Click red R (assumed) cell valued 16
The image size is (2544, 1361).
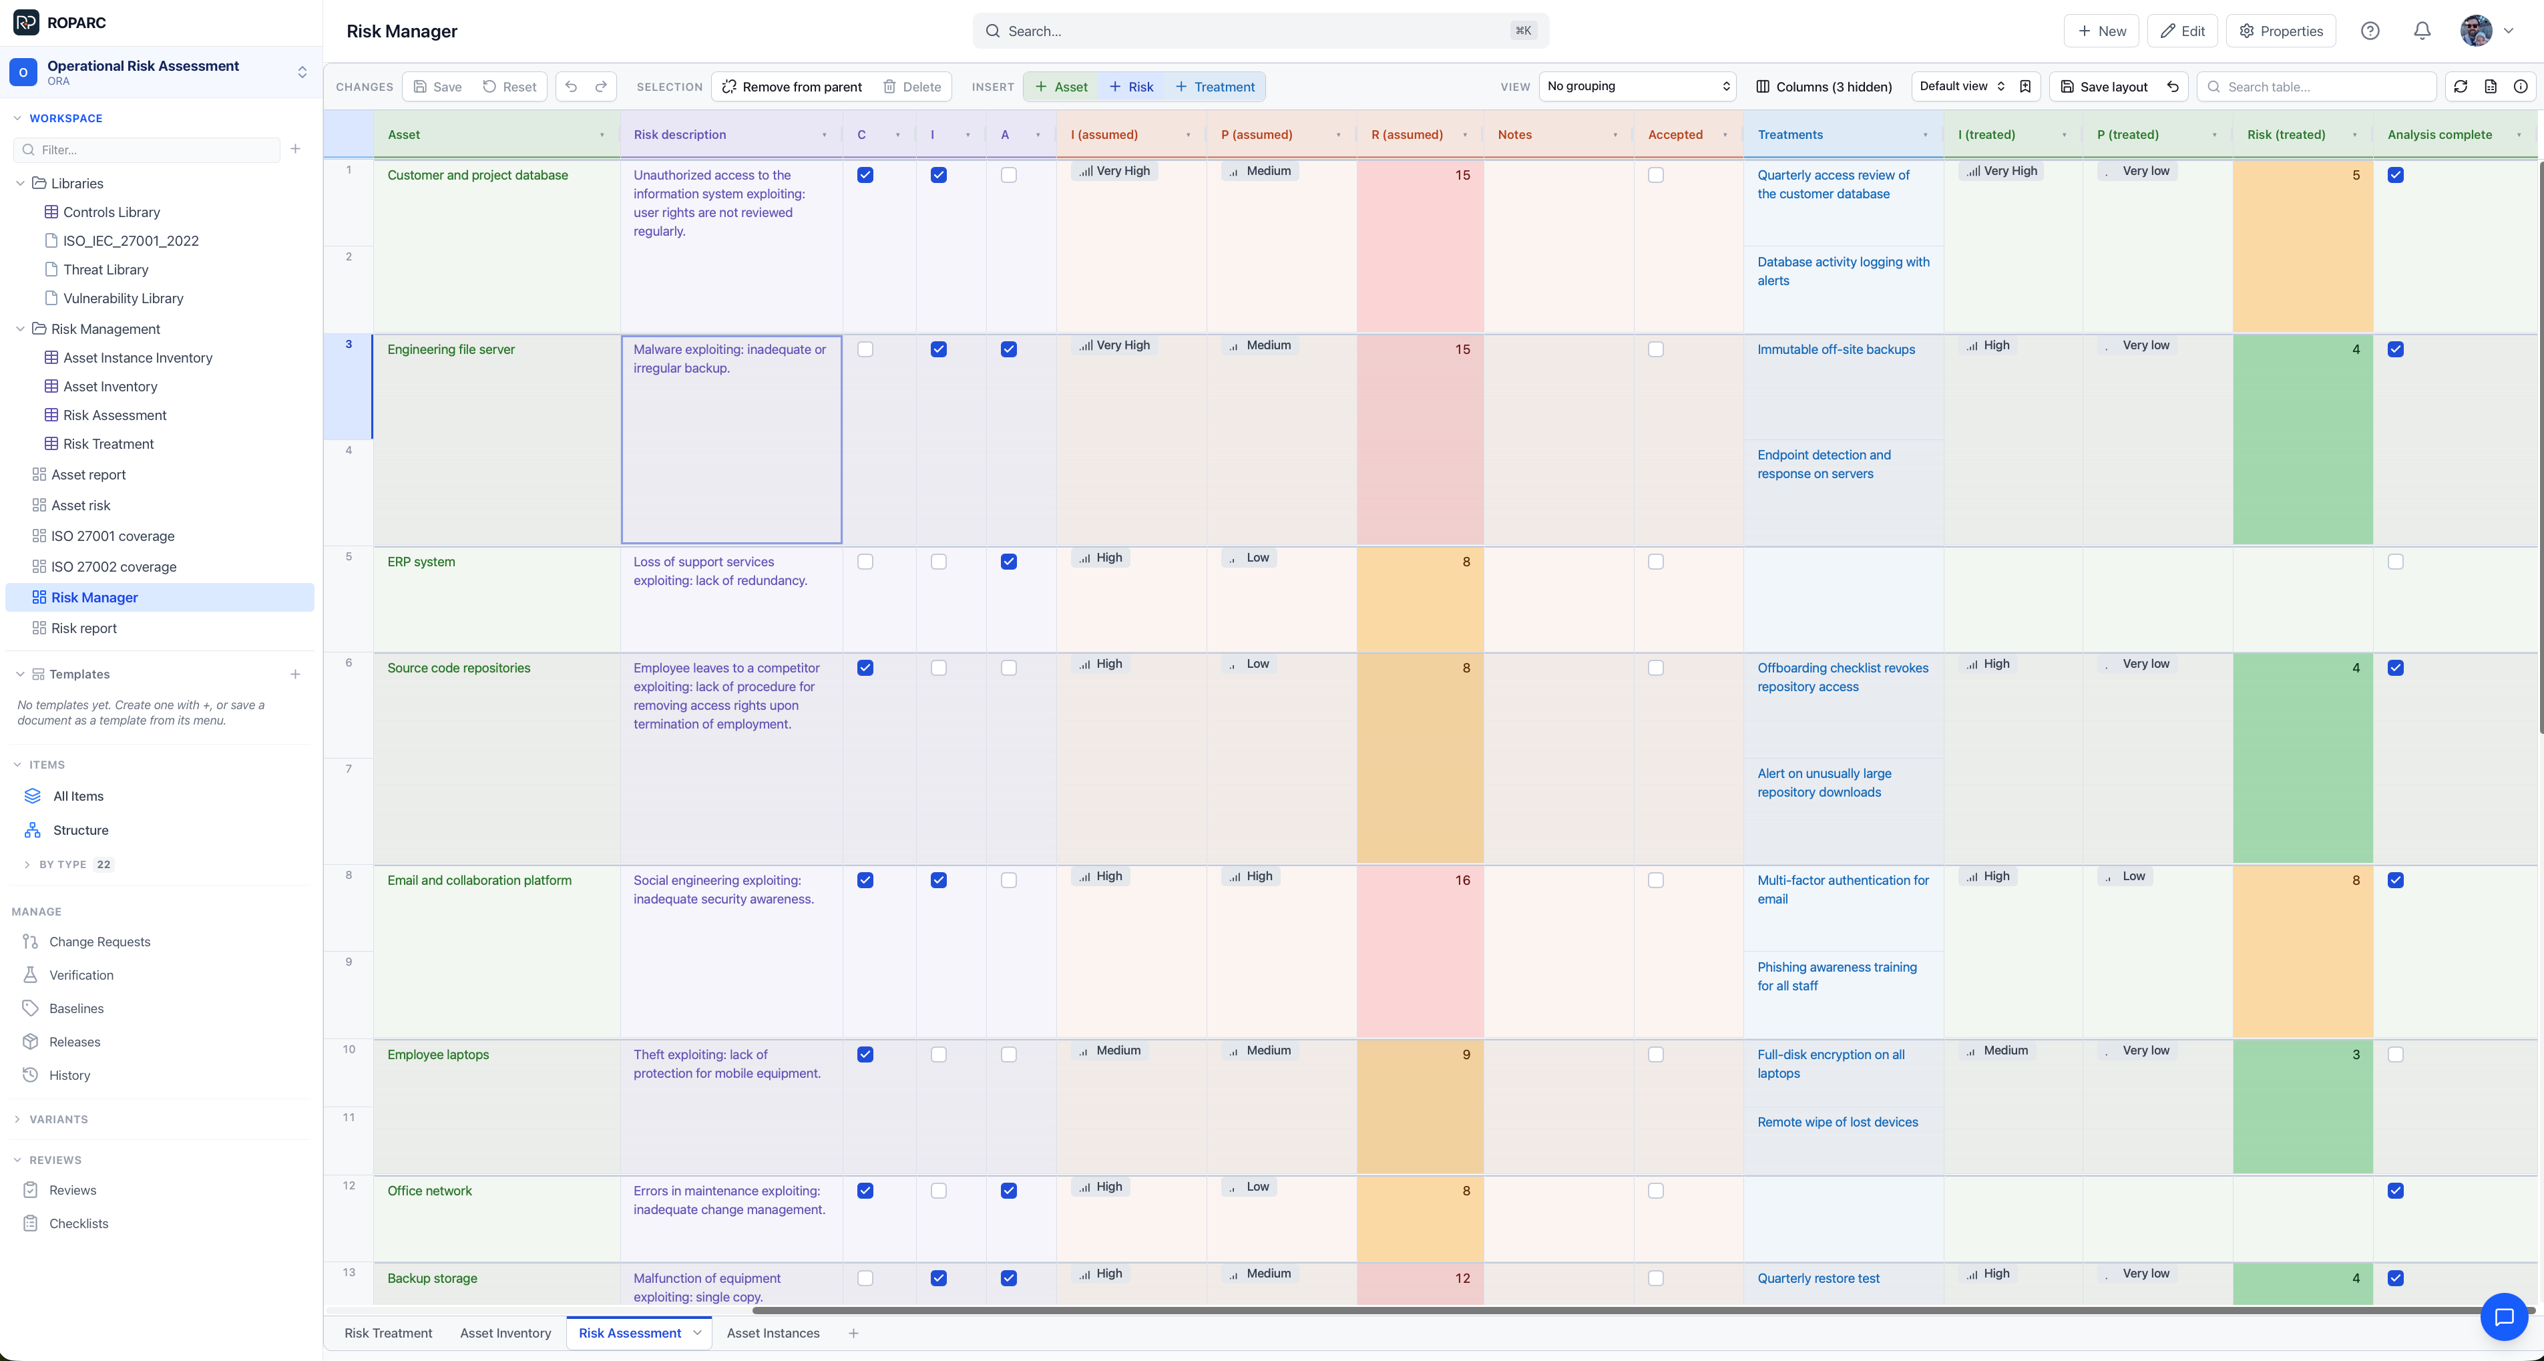1420,952
